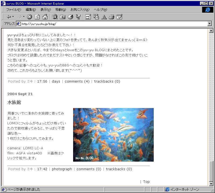
Task: Click the Mail toolbar icon
Action: click(96, 17)
